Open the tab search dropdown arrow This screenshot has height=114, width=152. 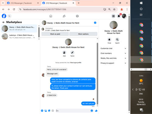pyautogui.click(x=3, y=3)
